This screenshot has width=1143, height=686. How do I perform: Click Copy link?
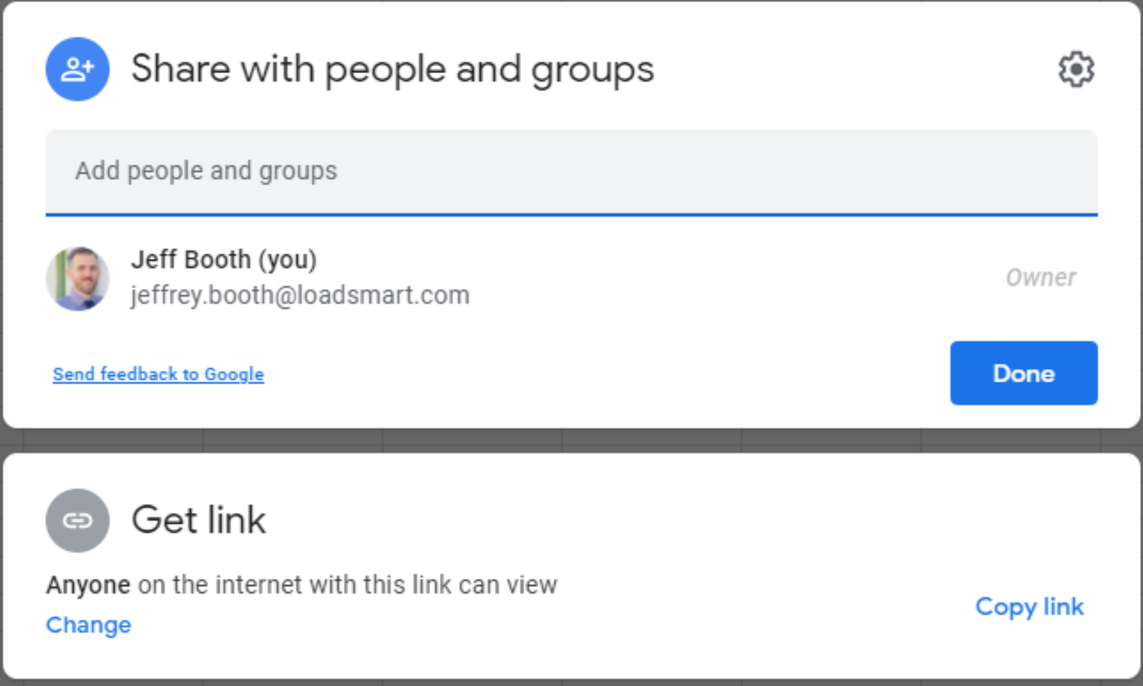[1029, 607]
